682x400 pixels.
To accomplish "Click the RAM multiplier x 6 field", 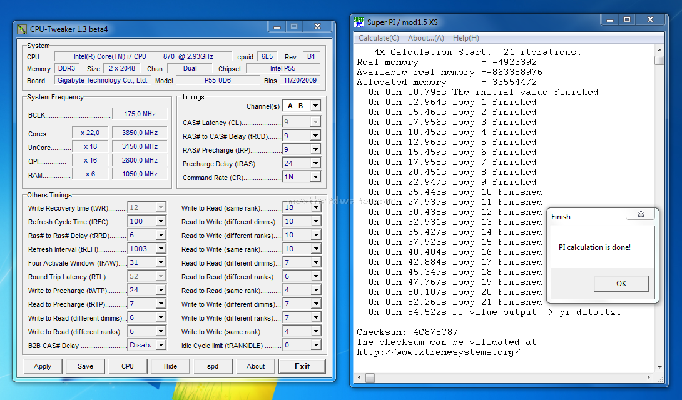I will click(x=90, y=174).
